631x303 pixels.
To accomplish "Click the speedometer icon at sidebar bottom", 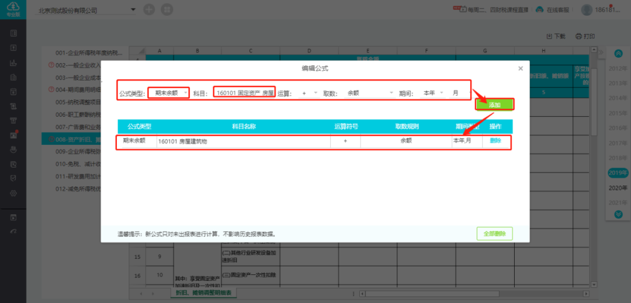I will (x=13, y=231).
